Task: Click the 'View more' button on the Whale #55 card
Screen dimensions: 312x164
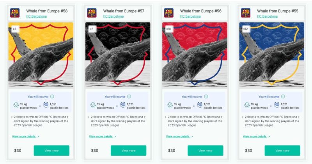Action: click(282, 150)
